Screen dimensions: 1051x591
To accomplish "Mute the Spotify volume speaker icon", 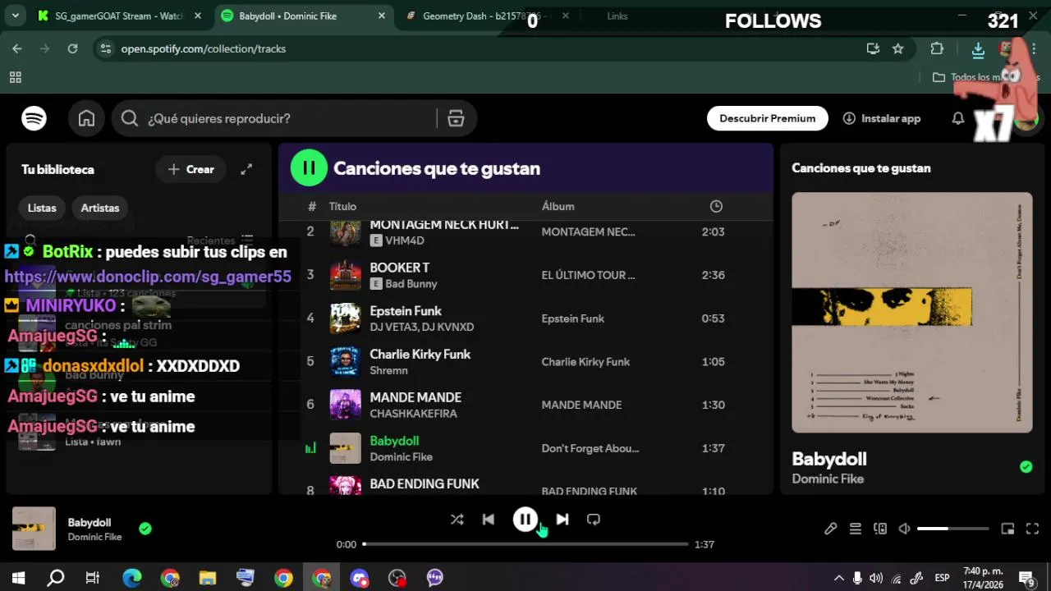I will (x=904, y=529).
